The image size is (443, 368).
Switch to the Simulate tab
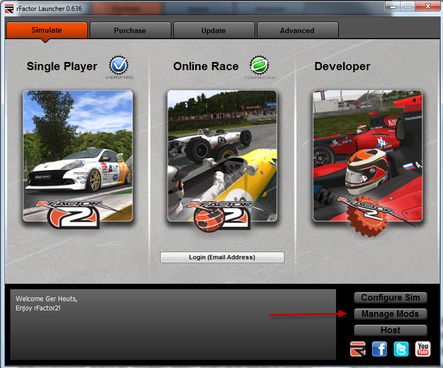click(47, 30)
